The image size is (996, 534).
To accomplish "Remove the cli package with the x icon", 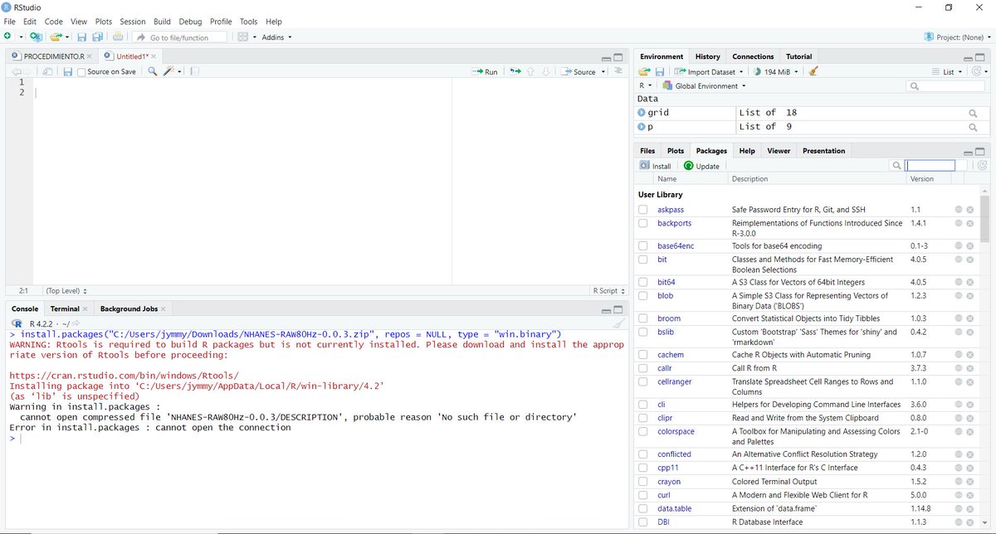I will pyautogui.click(x=969, y=405).
